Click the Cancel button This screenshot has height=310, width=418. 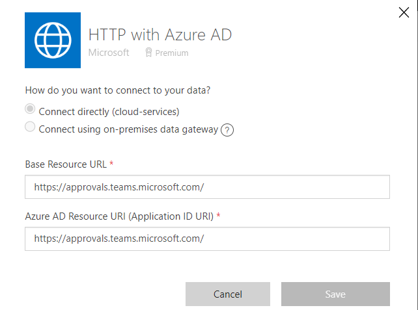(228, 294)
